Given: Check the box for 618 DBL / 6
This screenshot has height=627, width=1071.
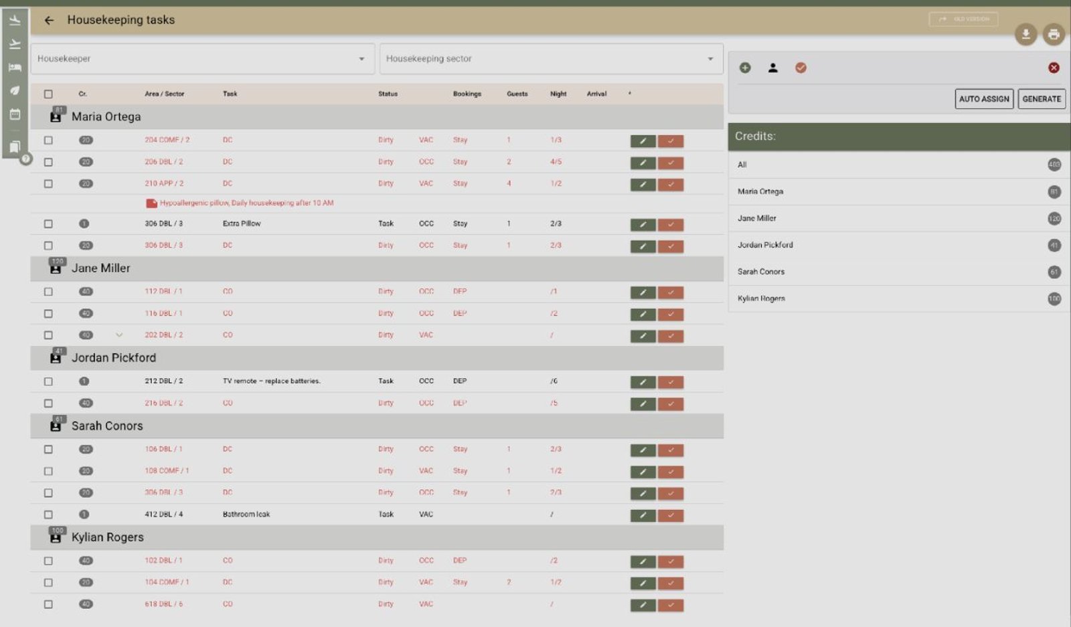Looking at the screenshot, I should [x=48, y=604].
